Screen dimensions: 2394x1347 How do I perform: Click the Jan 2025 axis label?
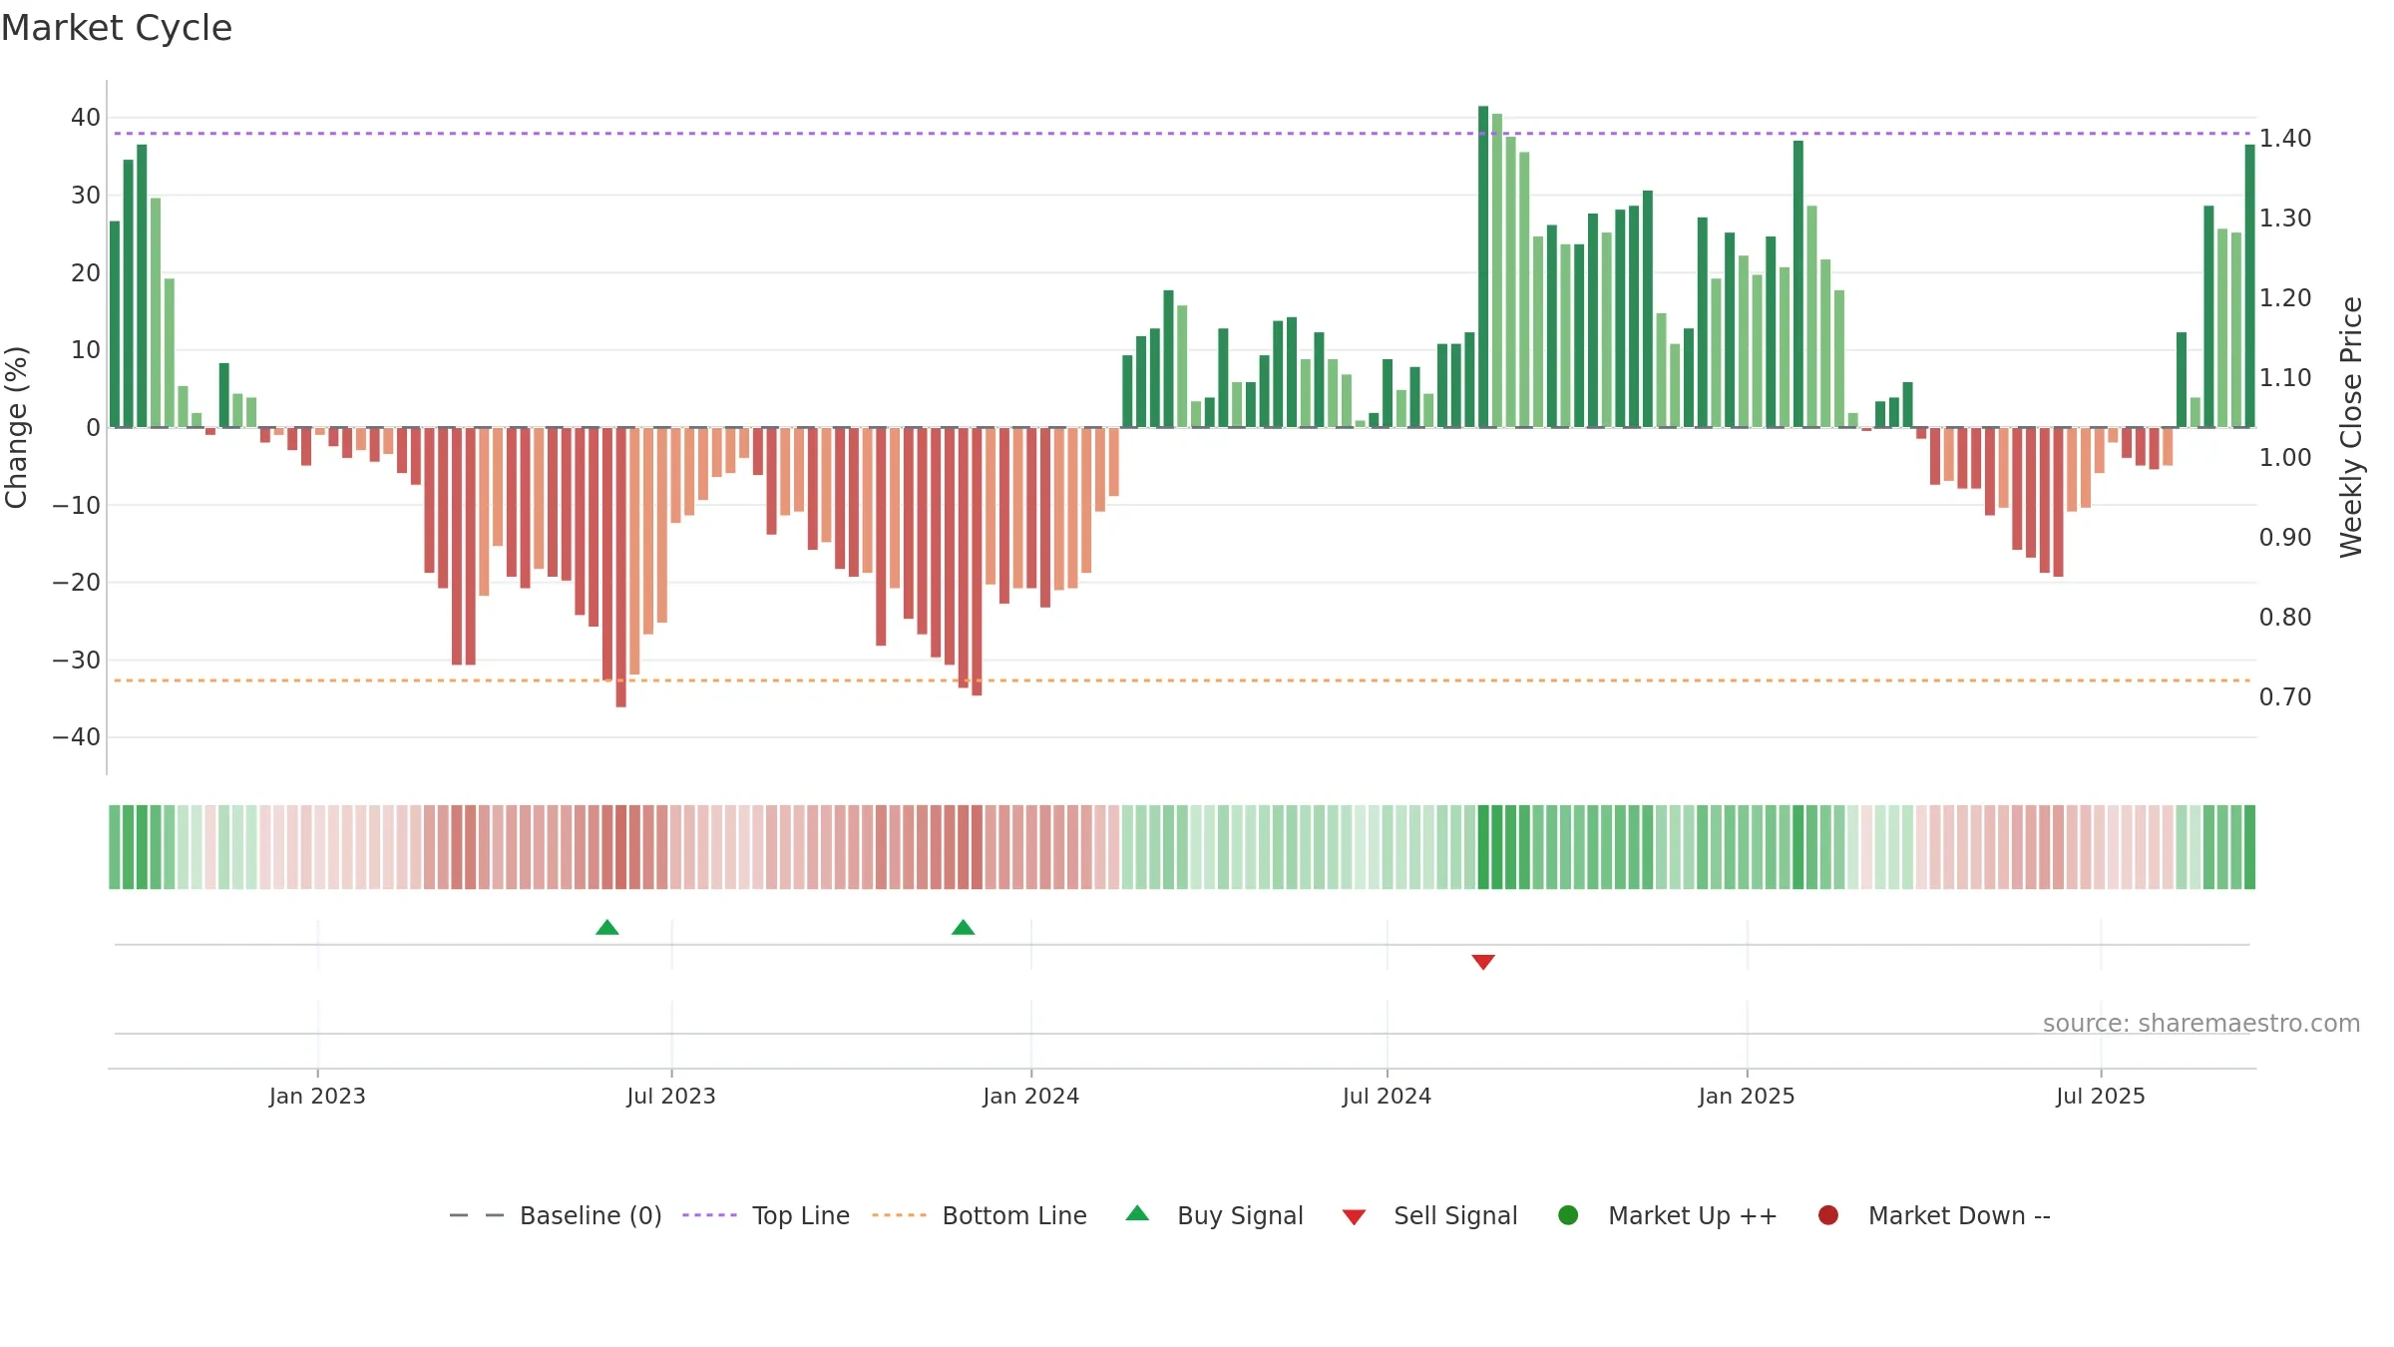(1747, 1096)
